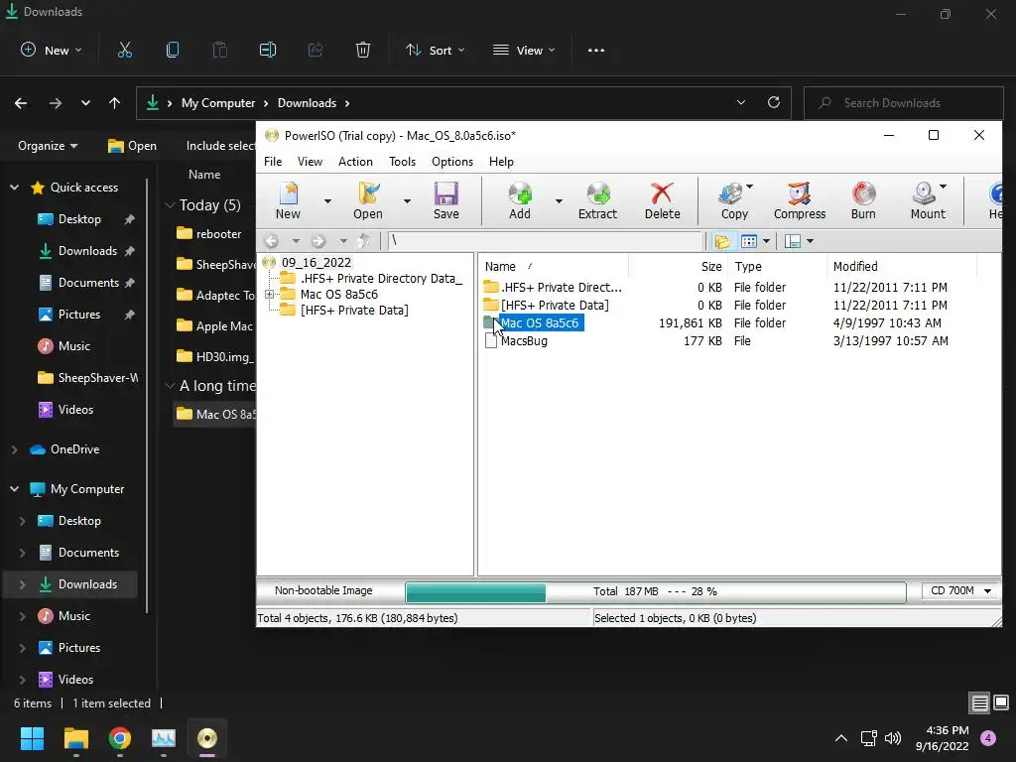
Task: Open Google Chrome from the taskbar
Action: (120, 738)
